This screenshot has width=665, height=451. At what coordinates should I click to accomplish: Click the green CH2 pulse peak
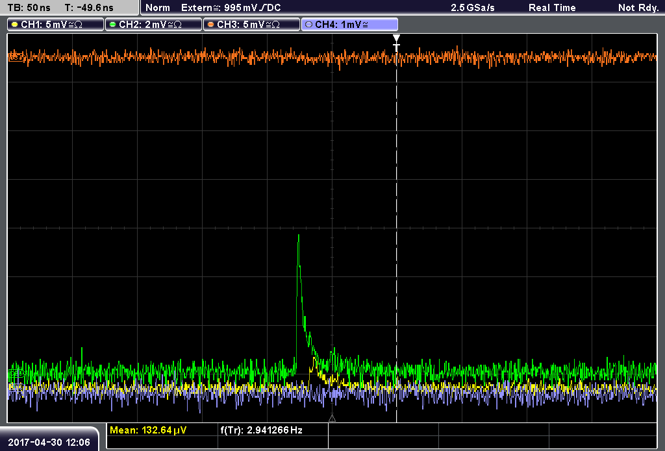(x=299, y=236)
